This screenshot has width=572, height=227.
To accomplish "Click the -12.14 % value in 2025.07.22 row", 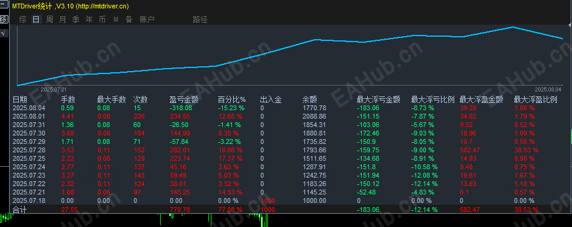I will click(425, 184).
